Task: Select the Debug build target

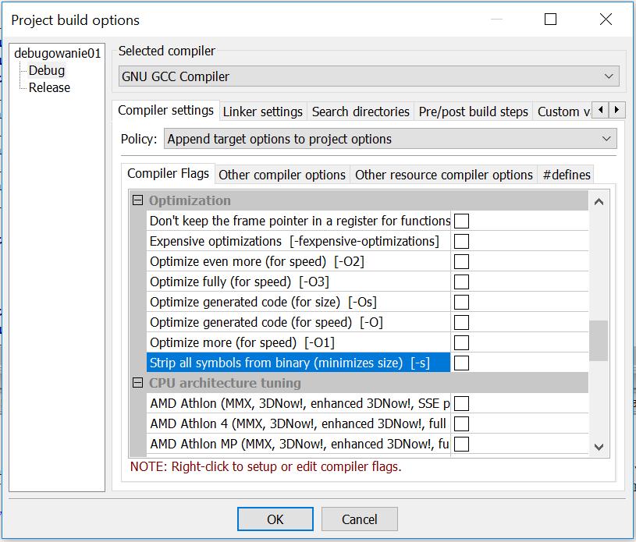Action: click(x=47, y=70)
